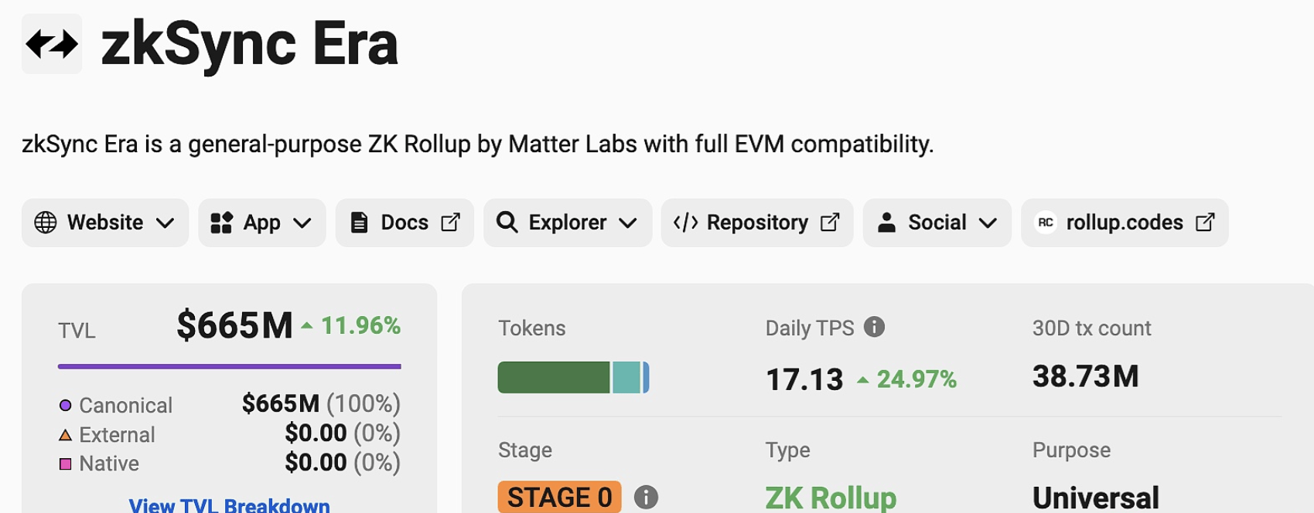
Task: Click the ZK Rollup type link
Action: [831, 498]
